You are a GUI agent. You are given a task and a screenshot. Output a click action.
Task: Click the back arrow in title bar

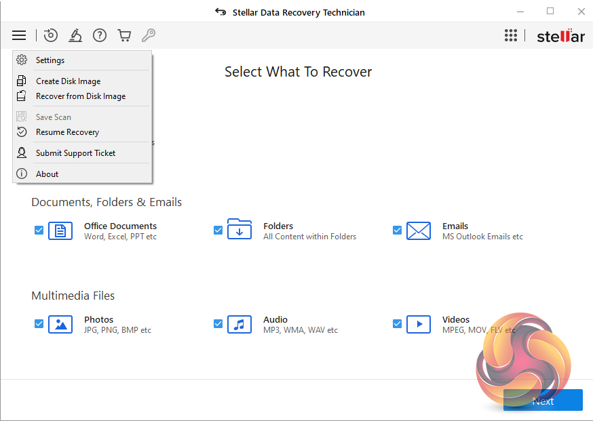point(221,12)
